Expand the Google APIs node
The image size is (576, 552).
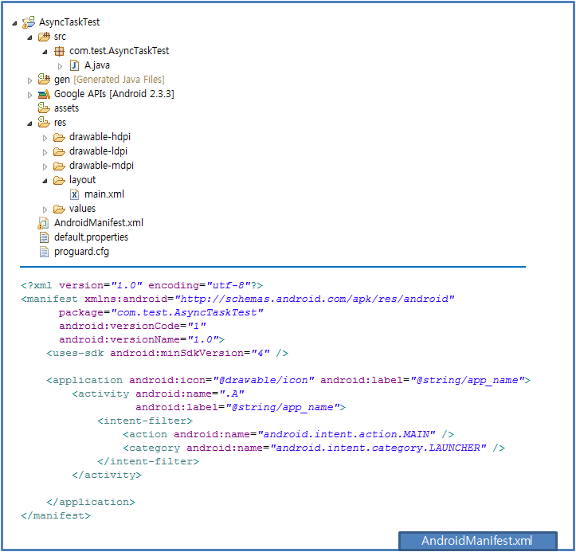(29, 95)
